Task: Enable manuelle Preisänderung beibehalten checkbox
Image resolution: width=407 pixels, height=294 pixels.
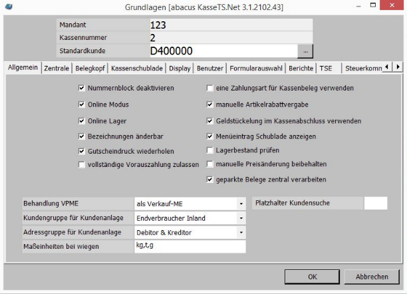Action: (209, 164)
